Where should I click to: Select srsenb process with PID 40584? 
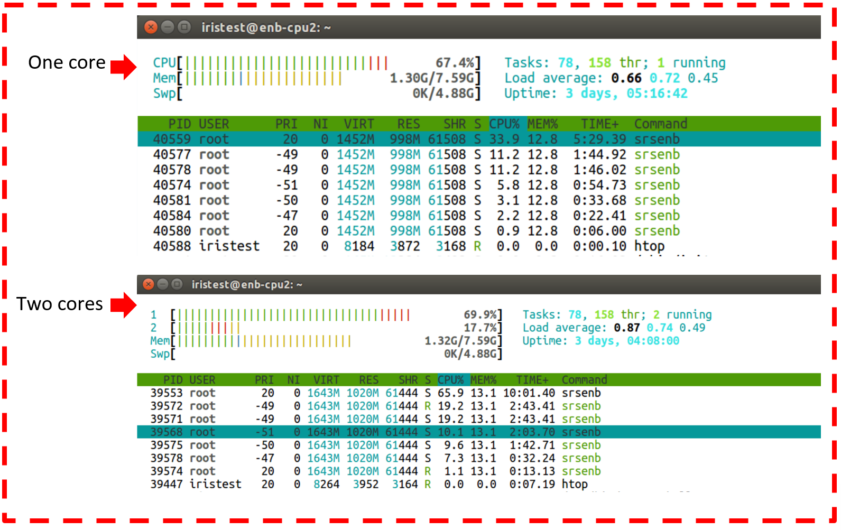[x=479, y=216]
